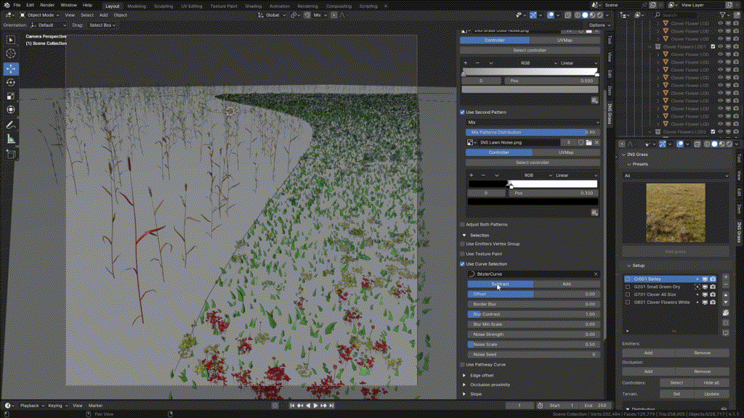Select the Scale tool
This screenshot has width=744, height=418.
click(11, 97)
